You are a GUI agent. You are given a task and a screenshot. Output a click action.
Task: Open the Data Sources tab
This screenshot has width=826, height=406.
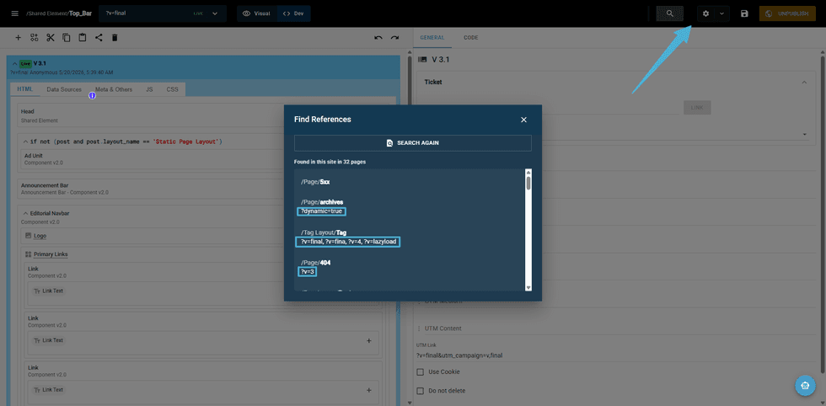[x=64, y=89]
